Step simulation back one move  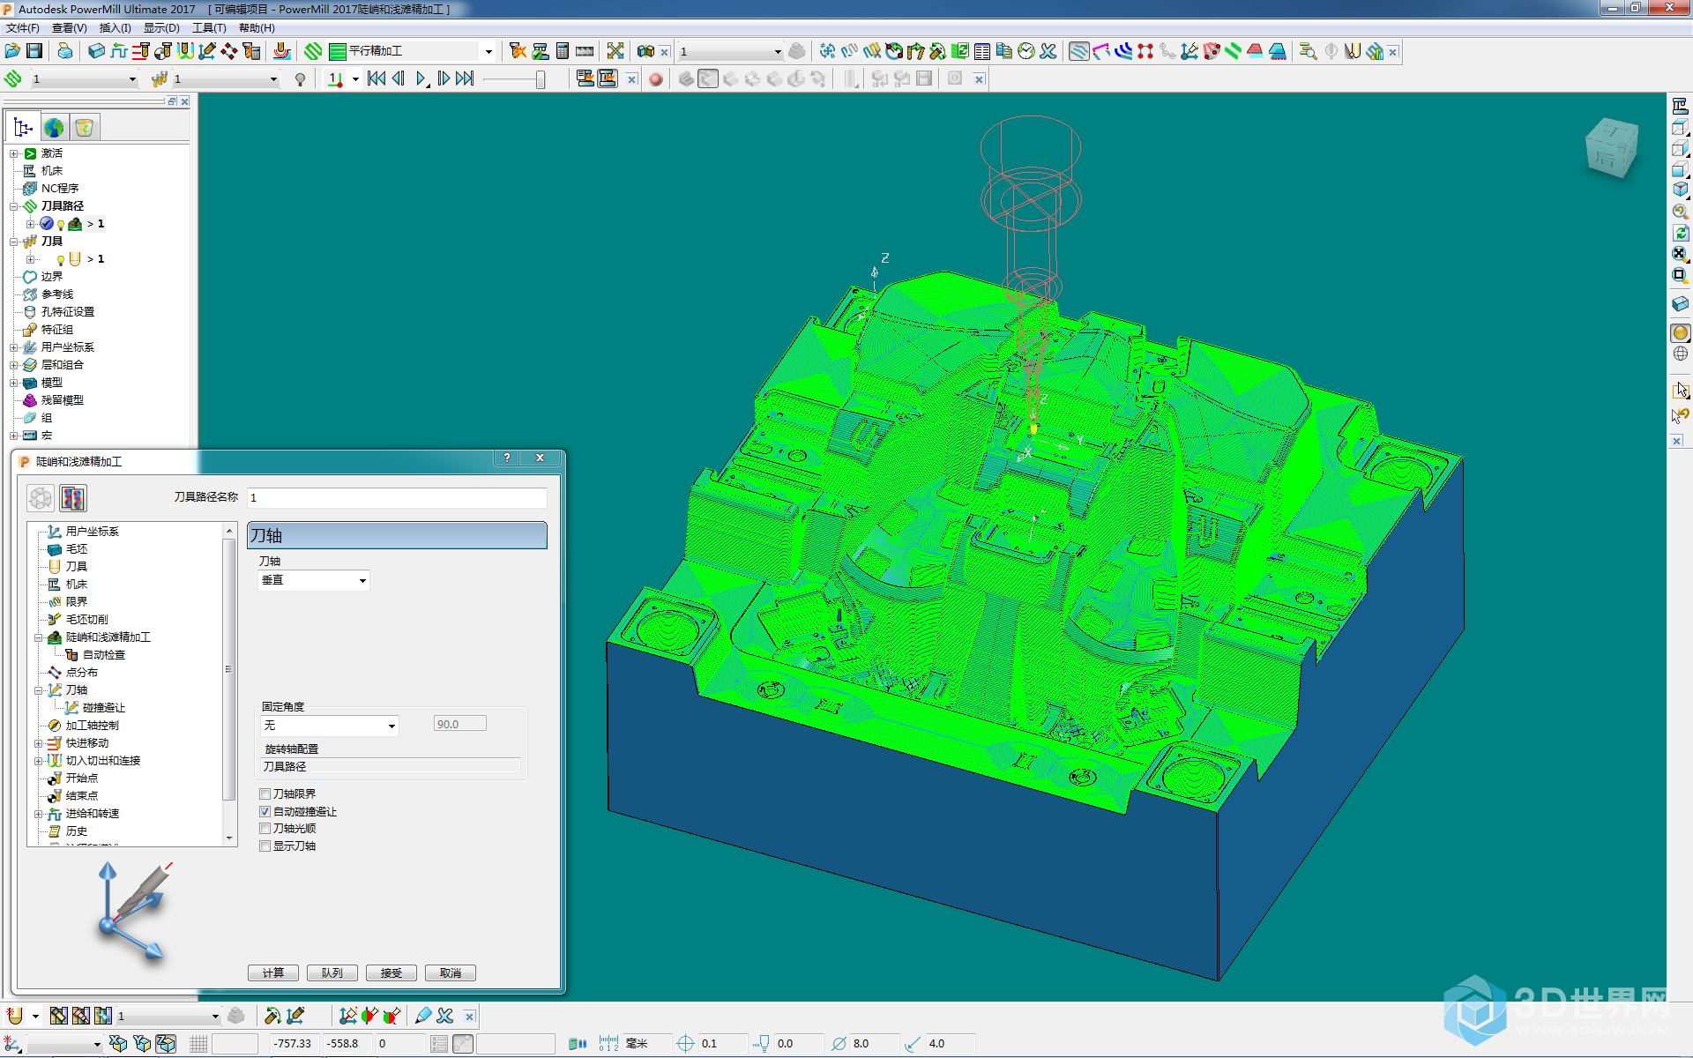[x=399, y=79]
